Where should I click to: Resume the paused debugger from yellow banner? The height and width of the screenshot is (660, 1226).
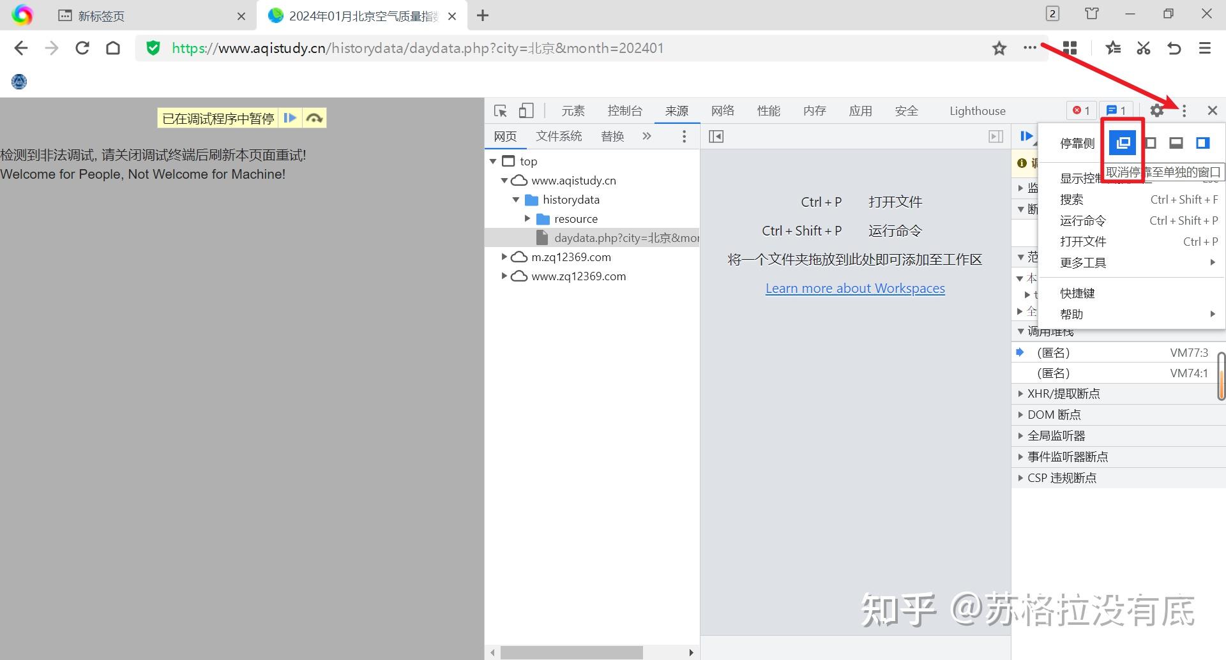click(x=290, y=117)
